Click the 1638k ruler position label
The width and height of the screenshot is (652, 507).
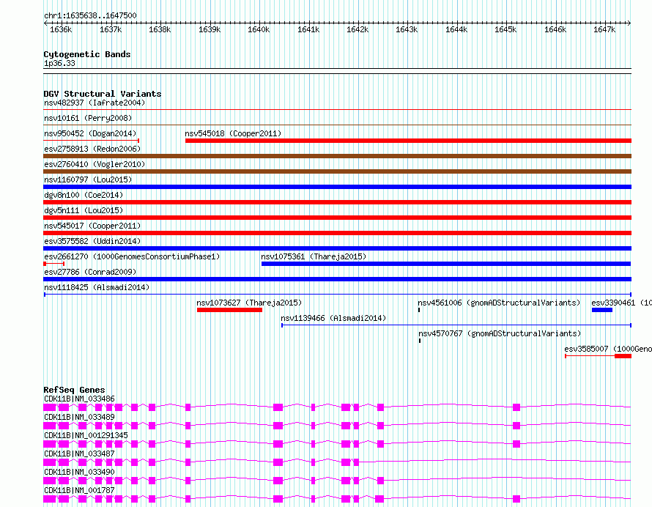160,29
